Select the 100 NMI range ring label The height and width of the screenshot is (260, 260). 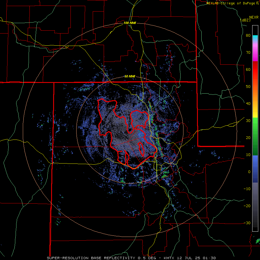[x=130, y=23]
